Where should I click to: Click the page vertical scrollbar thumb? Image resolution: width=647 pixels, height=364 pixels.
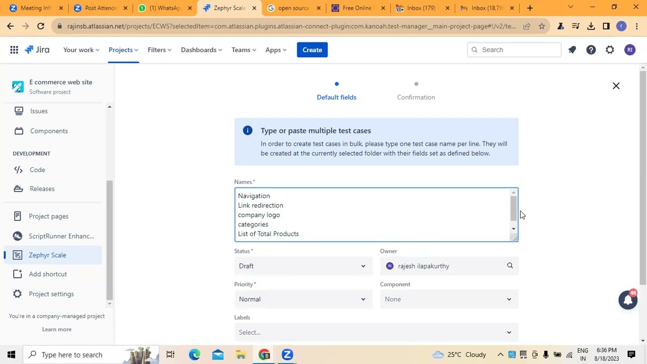[x=643, y=178]
